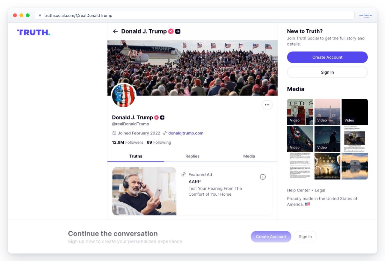Play the black video thumbnail
The height and width of the screenshot is (261, 385).
(x=355, y=112)
